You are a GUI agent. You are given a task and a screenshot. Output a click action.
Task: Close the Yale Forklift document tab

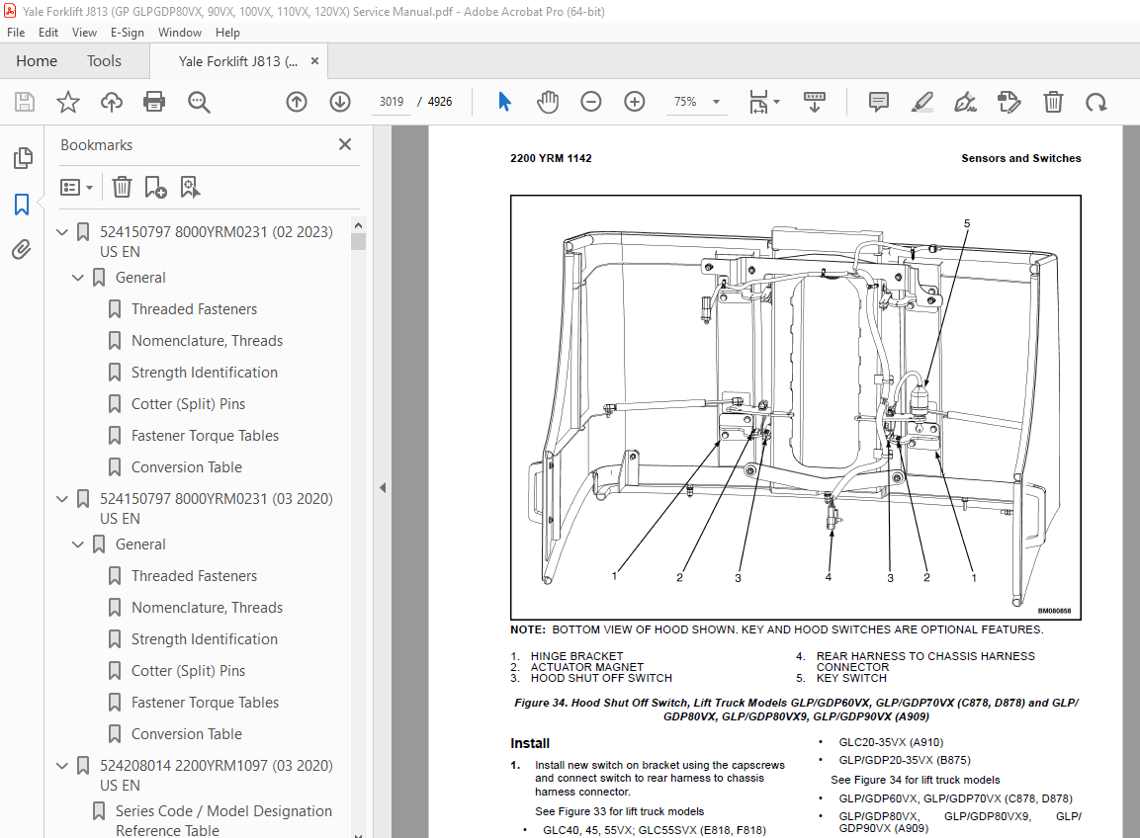(314, 61)
